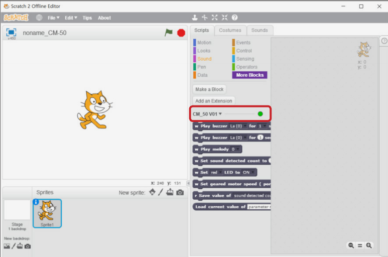Switch to the Sounds tab
388x257 pixels.
pyautogui.click(x=260, y=31)
